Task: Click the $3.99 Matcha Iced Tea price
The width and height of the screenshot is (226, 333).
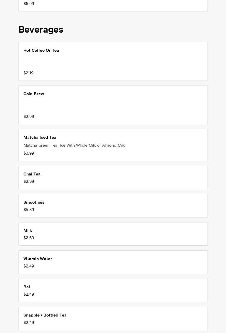Action: 29,153
